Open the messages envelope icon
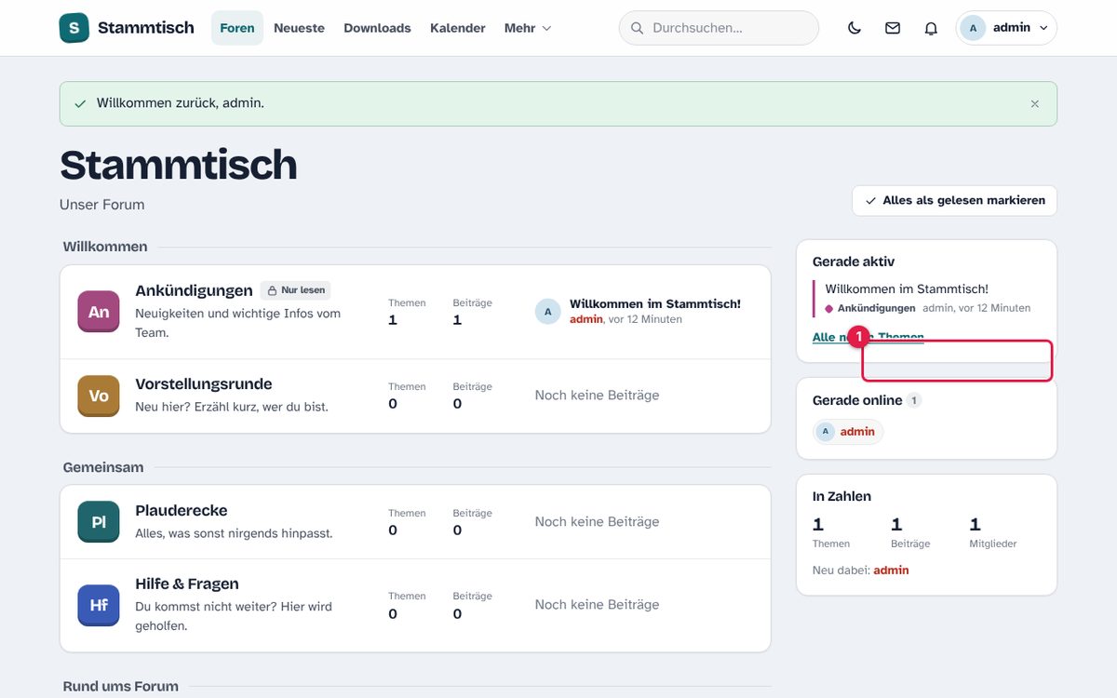 click(x=893, y=28)
